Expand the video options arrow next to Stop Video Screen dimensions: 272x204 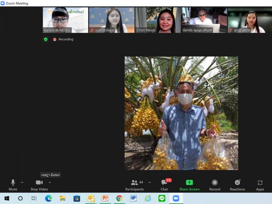50,183
